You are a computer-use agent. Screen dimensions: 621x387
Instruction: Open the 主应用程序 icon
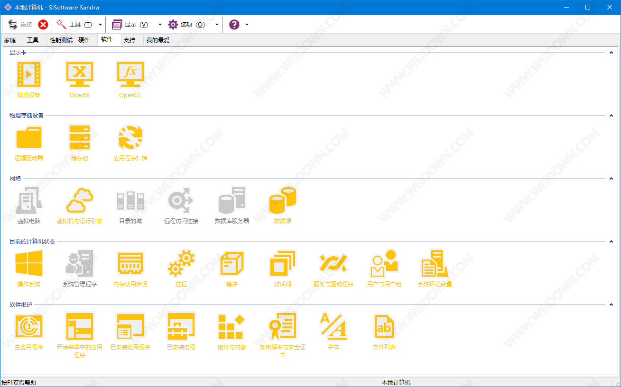tap(29, 326)
